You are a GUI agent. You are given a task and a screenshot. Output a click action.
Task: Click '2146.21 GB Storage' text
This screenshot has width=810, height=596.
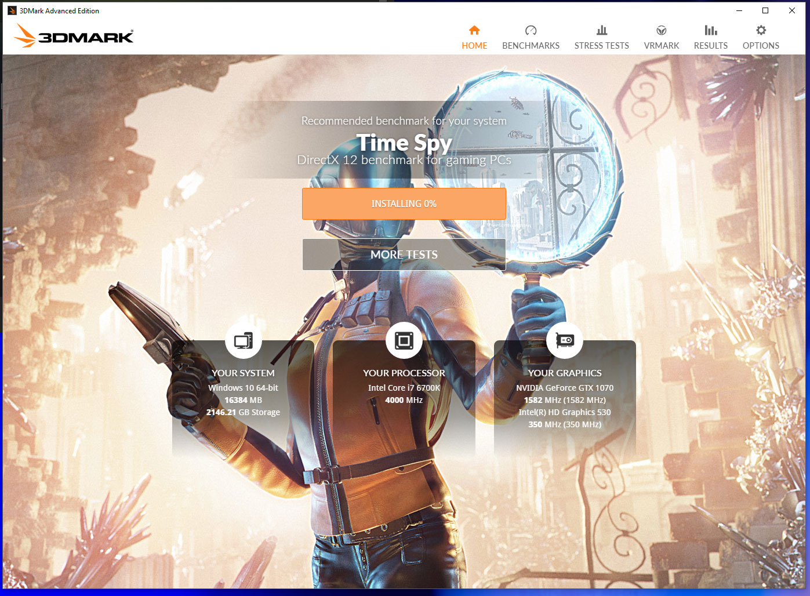[243, 412]
